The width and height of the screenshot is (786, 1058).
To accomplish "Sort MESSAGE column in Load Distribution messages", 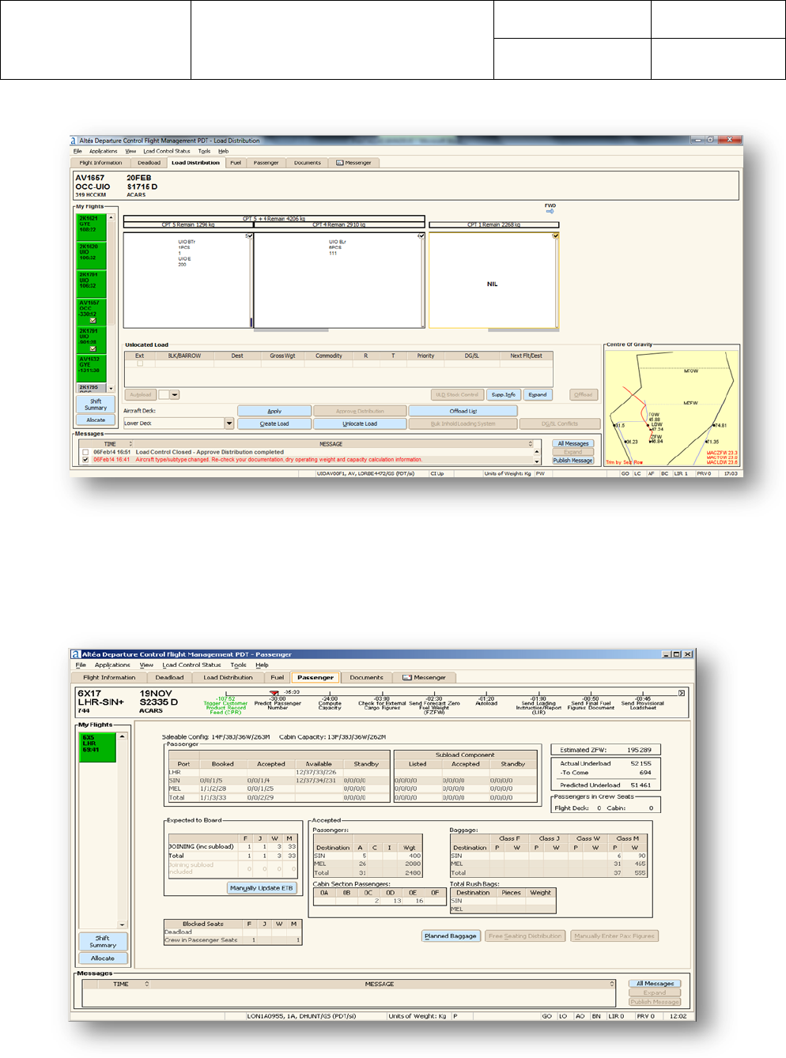I will [531, 444].
